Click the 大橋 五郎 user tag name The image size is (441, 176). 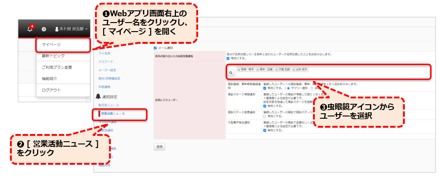[x=284, y=69]
